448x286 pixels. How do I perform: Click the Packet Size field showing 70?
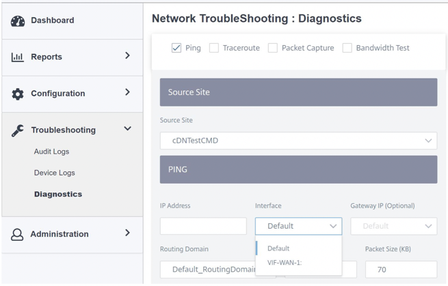(401, 270)
